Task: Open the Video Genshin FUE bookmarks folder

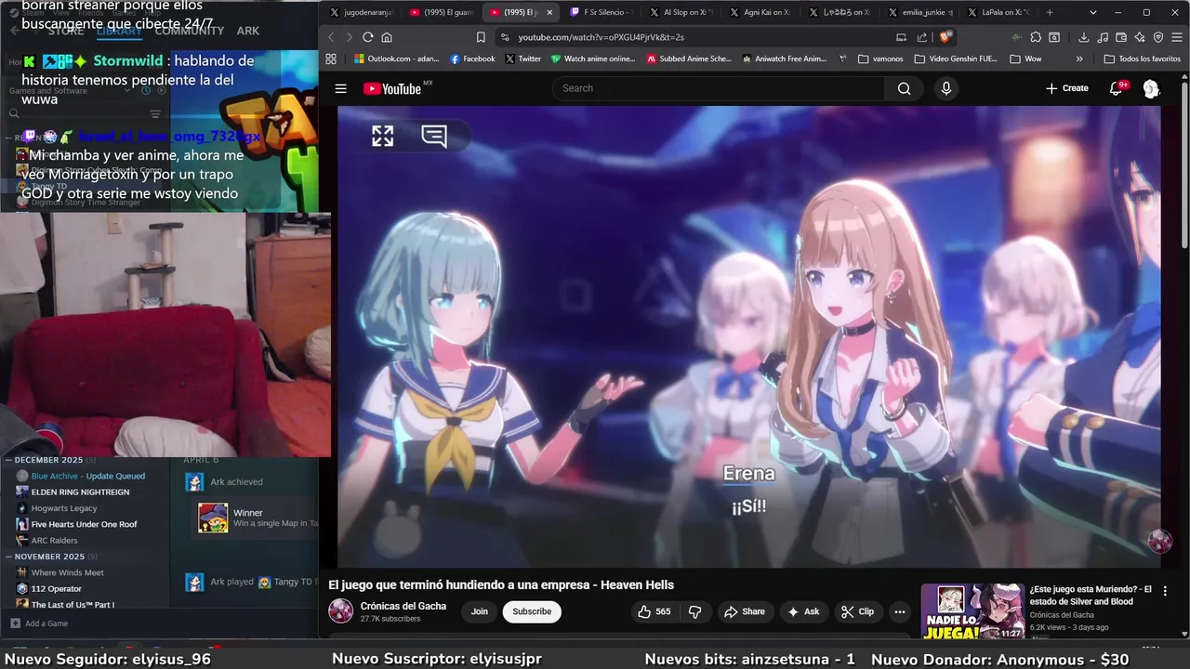Action: tap(956, 59)
